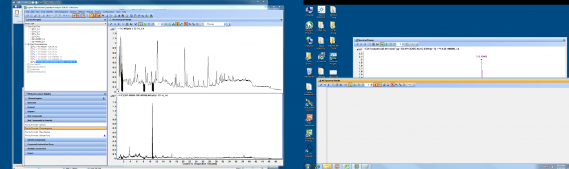Expand the Export method section
The image size is (569, 169).
(x=65, y=153)
